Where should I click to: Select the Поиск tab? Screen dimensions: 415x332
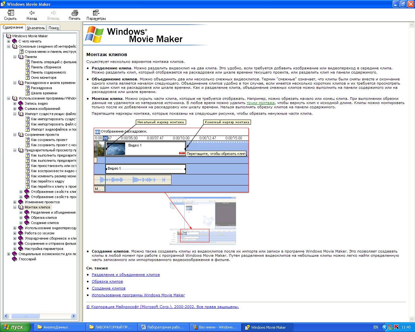coord(54,28)
